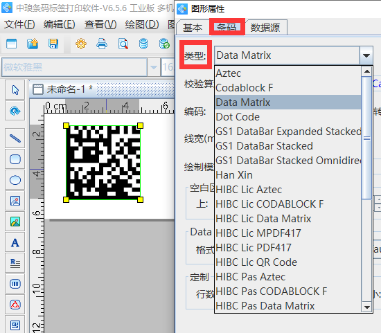Expand the font name dropdown

pyautogui.click(x=154, y=67)
